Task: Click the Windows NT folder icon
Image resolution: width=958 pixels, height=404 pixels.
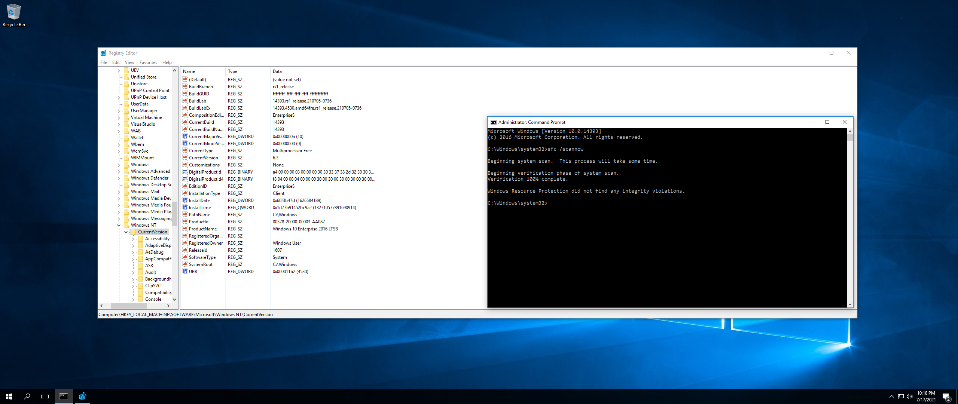Action: (126, 225)
